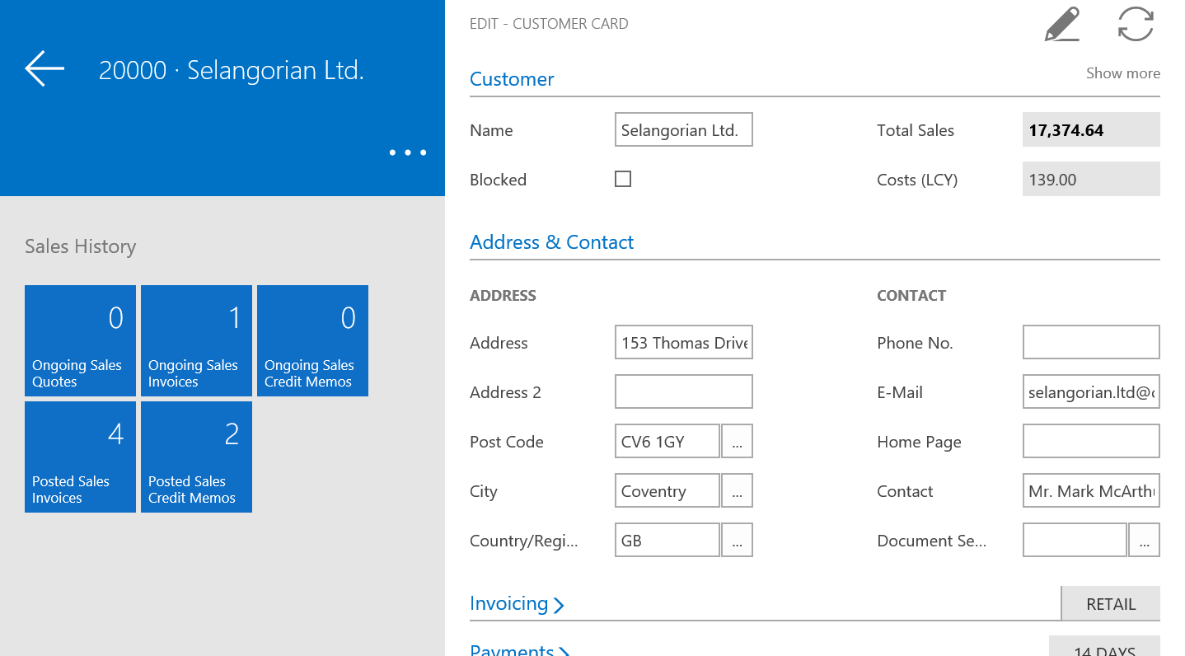Click the empty Home Page field

(x=1091, y=442)
